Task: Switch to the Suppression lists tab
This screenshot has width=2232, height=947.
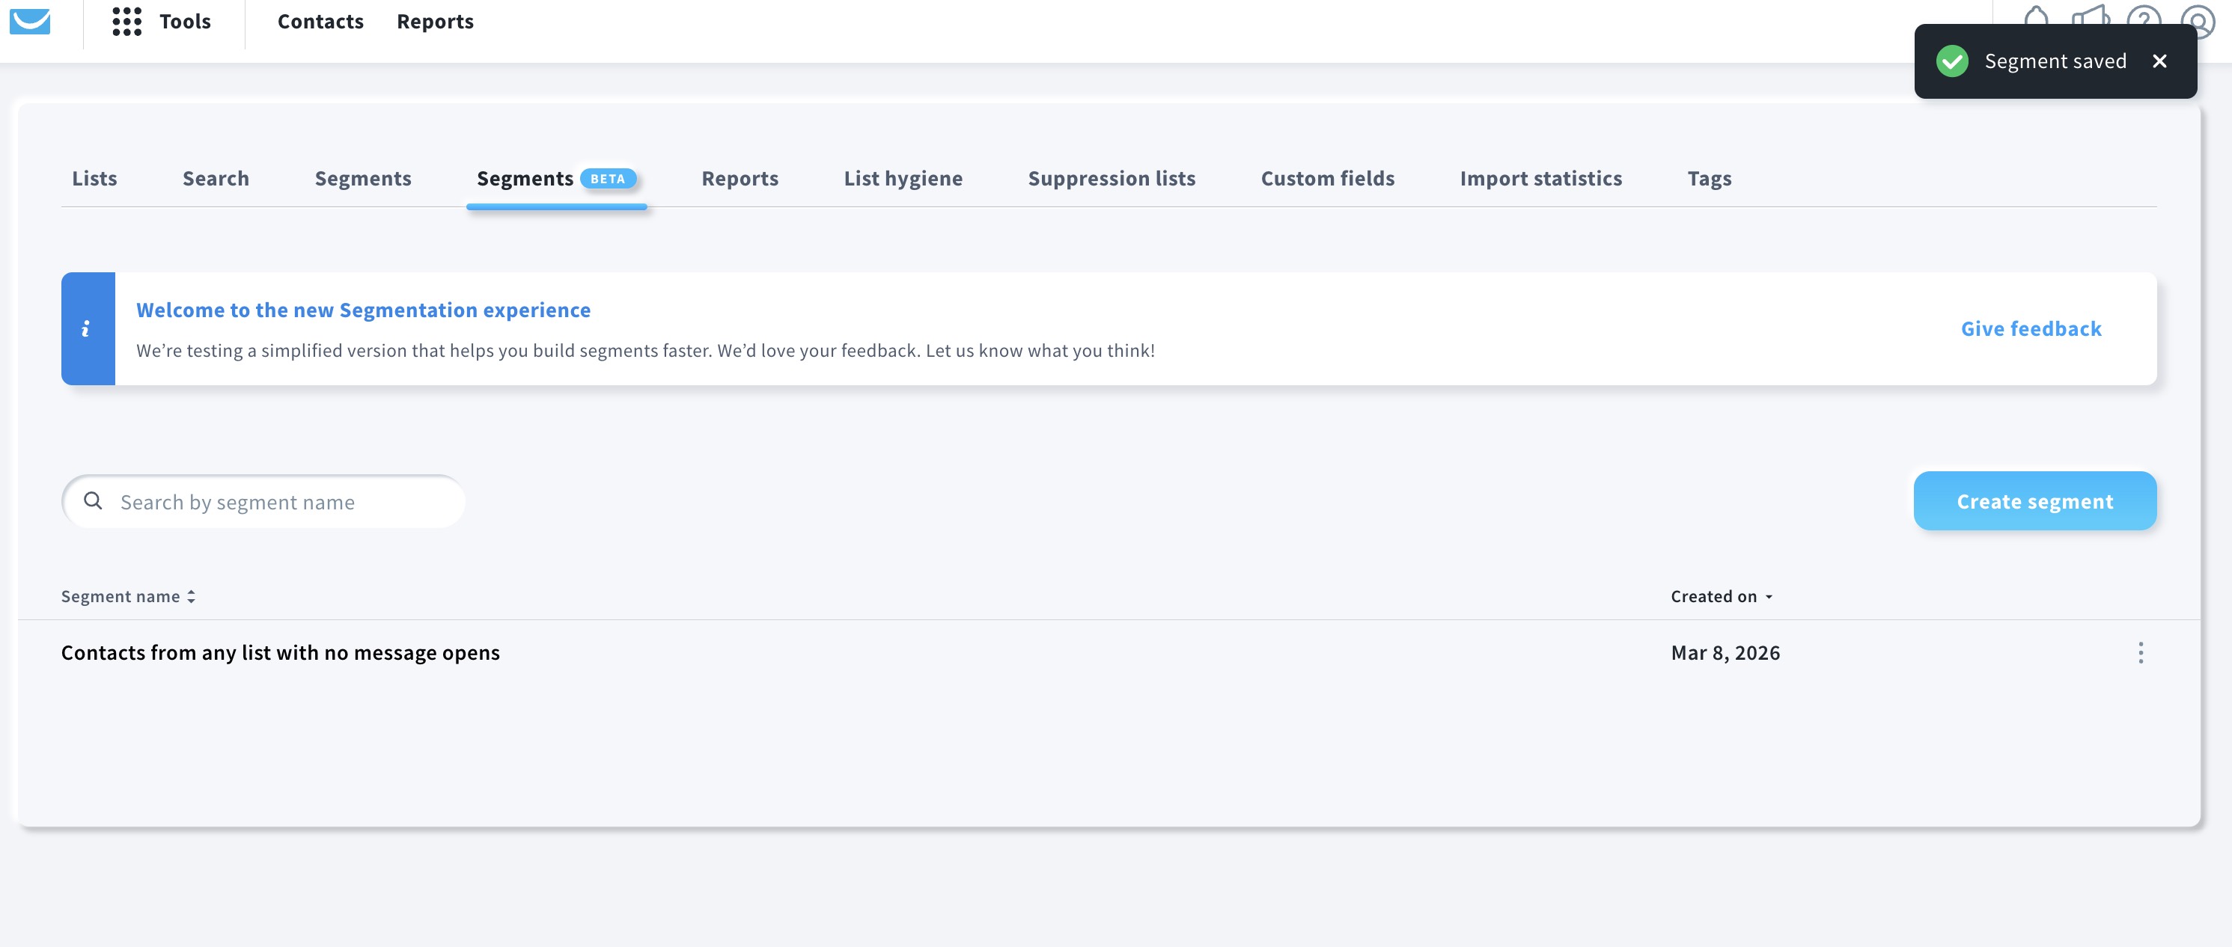Action: point(1112,178)
